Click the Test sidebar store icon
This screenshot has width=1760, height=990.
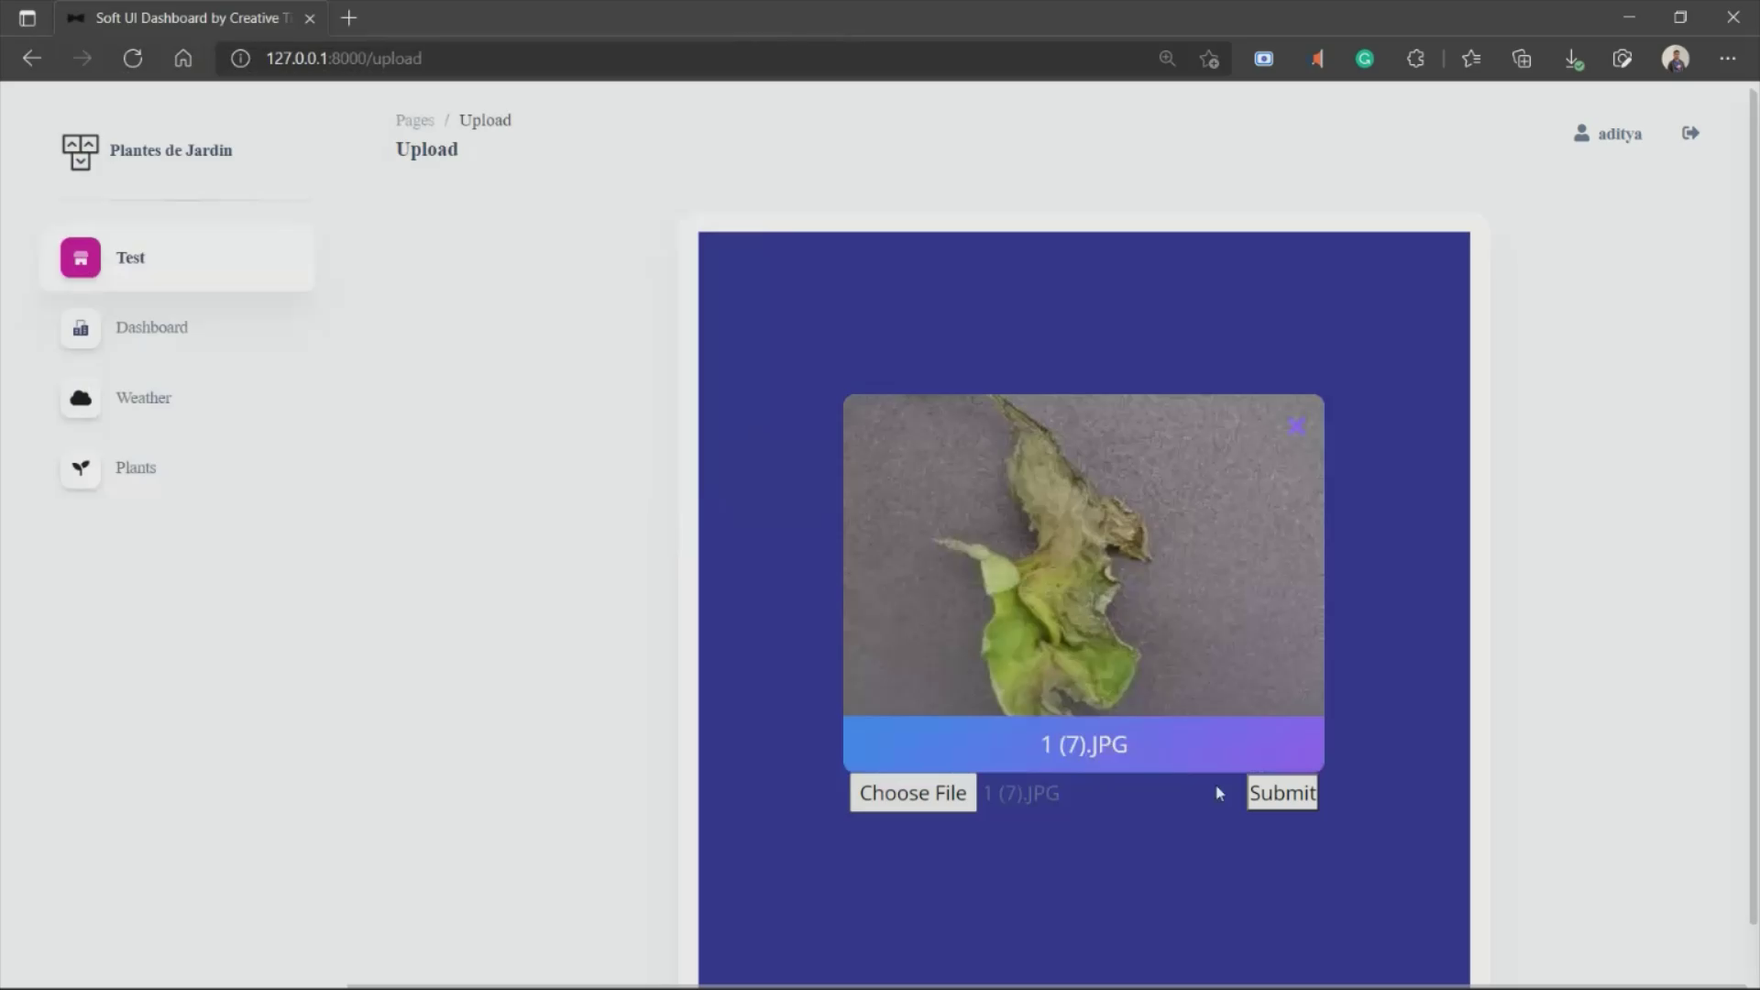[81, 258]
